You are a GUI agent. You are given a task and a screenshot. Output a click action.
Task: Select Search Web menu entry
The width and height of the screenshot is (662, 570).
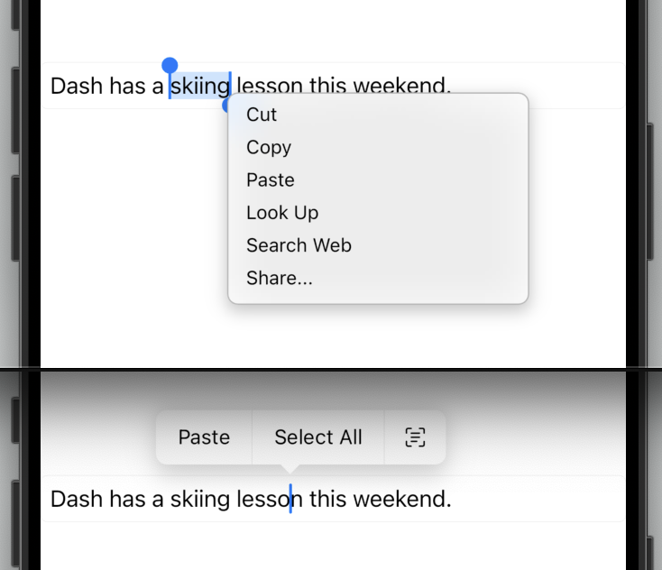[299, 245]
